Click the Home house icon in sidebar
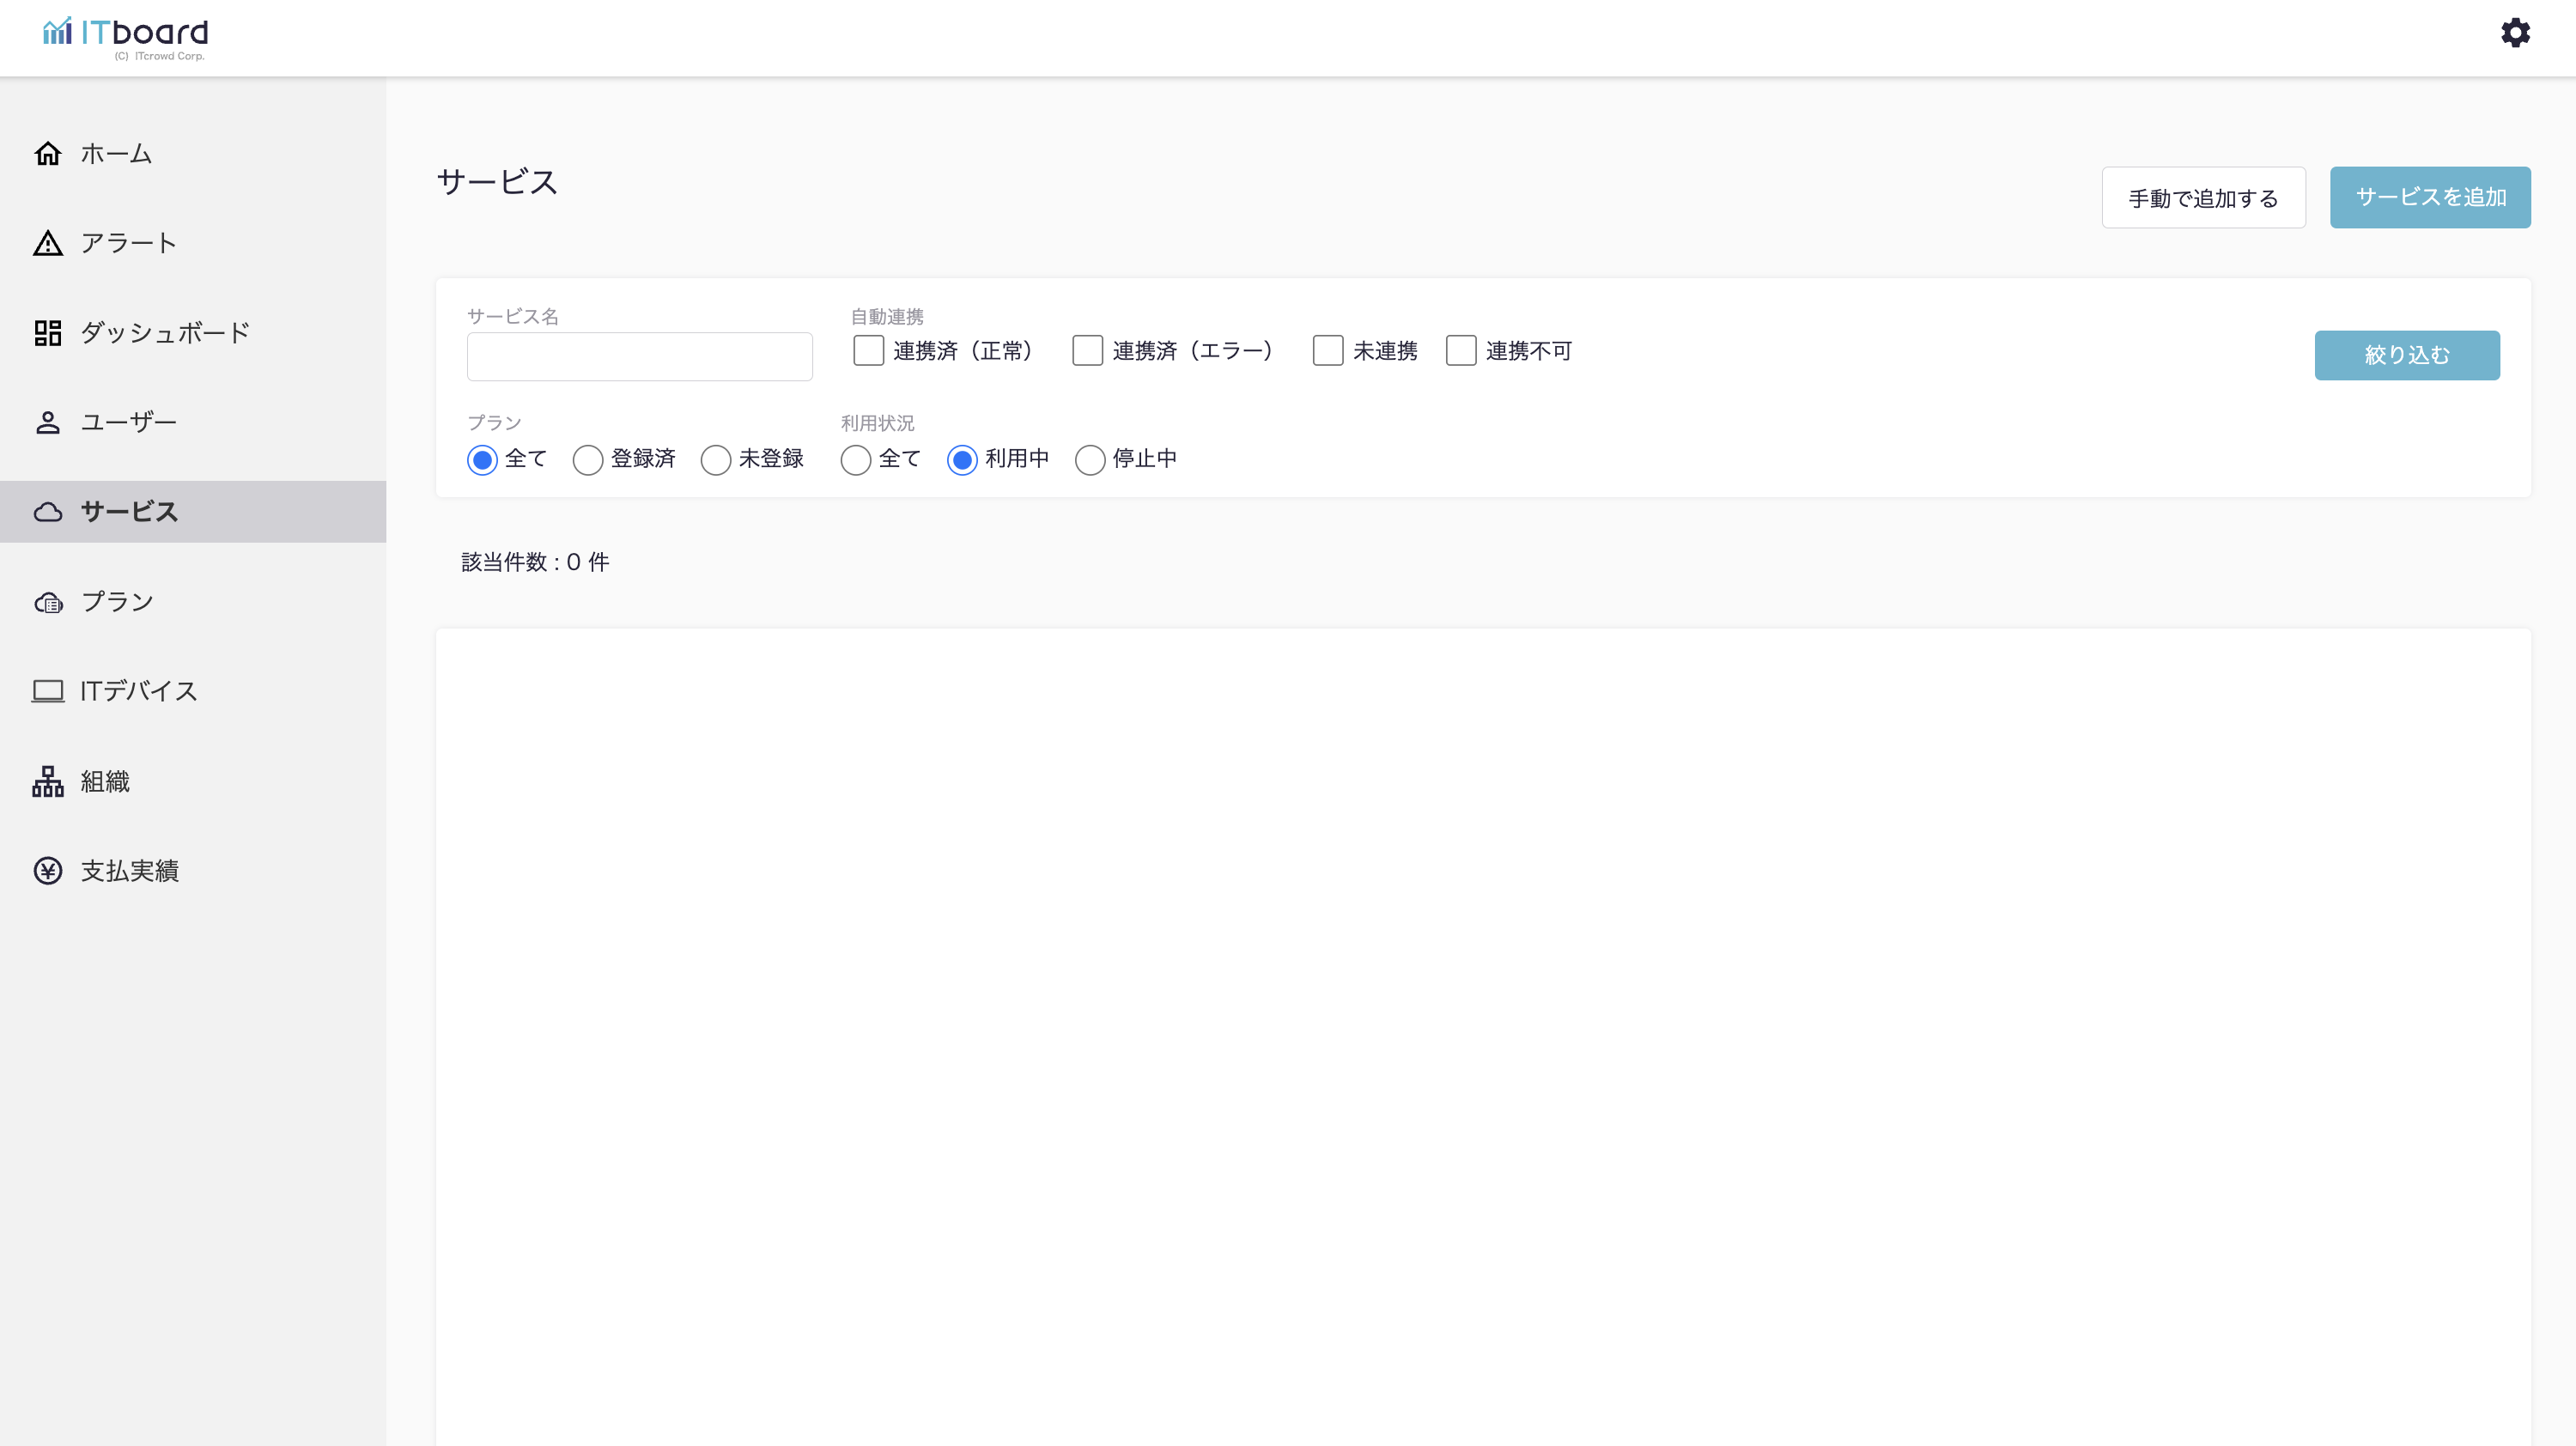2576x1446 pixels. [47, 153]
